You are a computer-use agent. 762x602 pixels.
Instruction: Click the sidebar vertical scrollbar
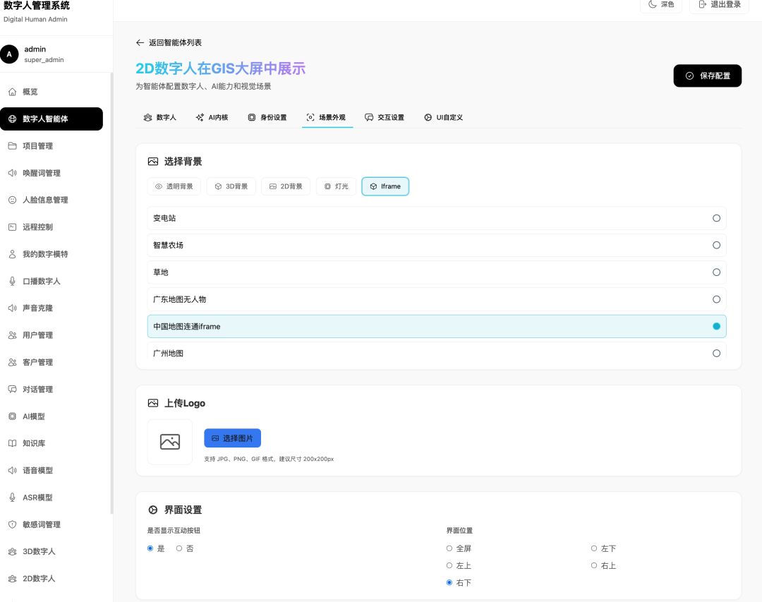click(x=111, y=291)
